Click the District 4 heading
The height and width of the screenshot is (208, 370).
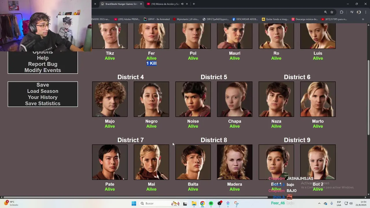click(x=131, y=77)
